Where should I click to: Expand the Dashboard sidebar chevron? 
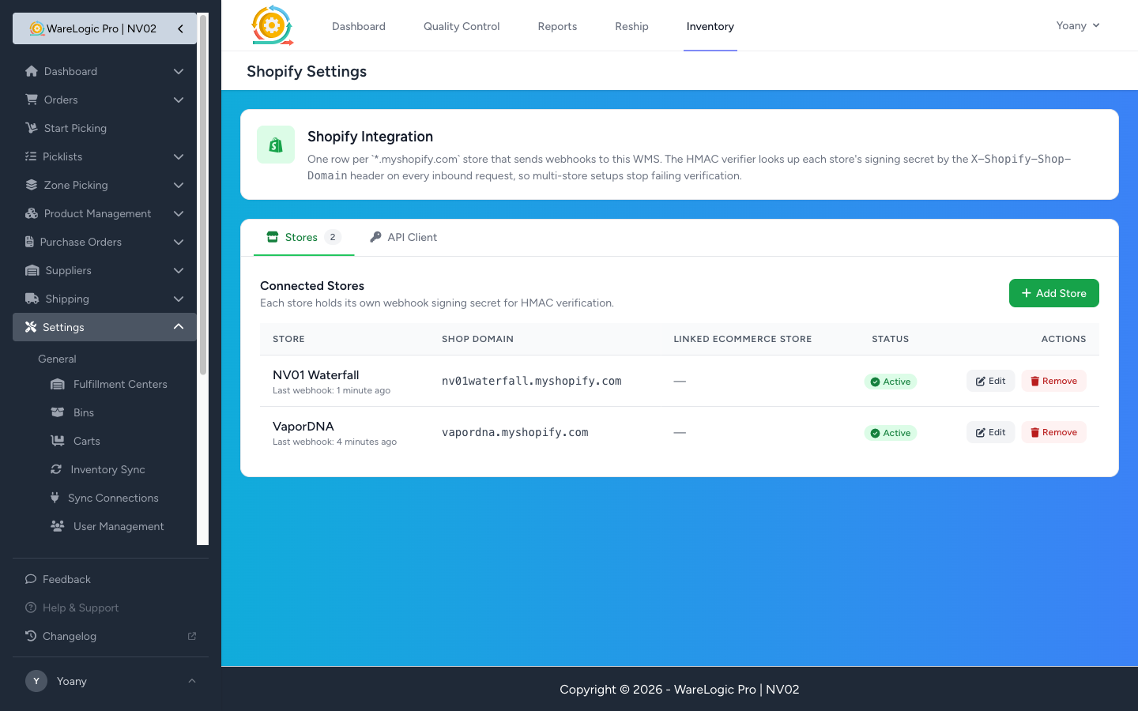[x=179, y=71]
